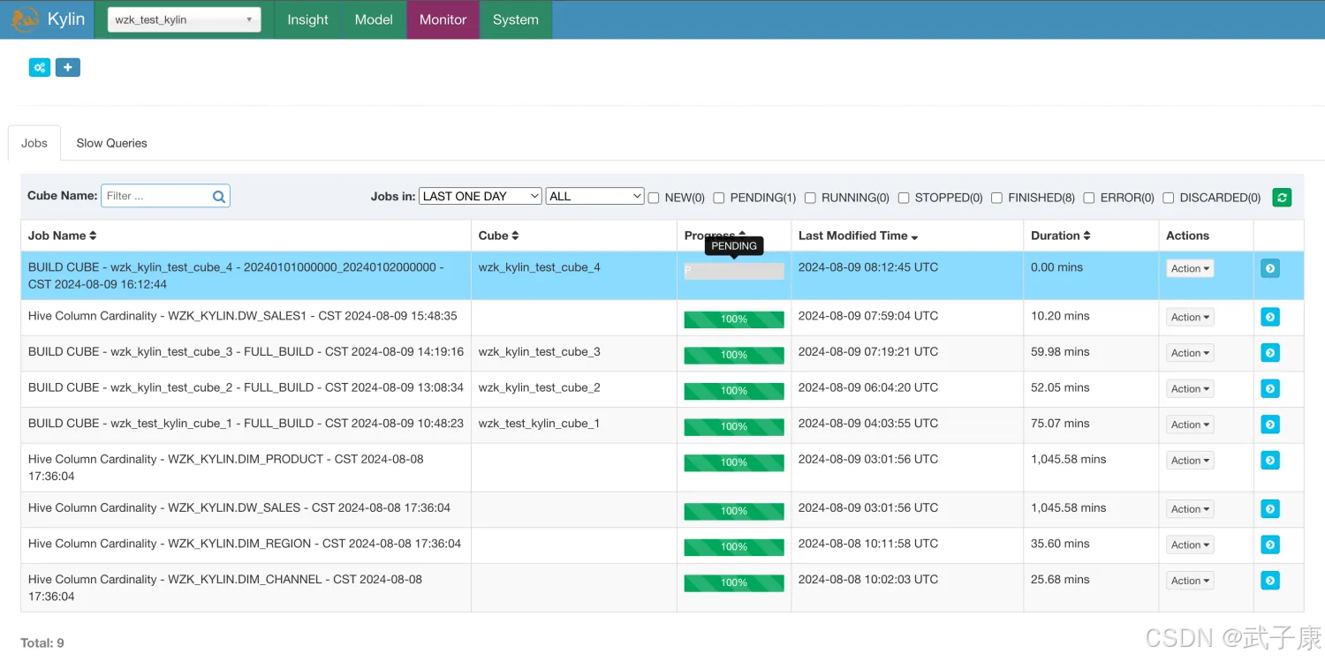
Task: Open the Model menu item
Action: (x=374, y=19)
